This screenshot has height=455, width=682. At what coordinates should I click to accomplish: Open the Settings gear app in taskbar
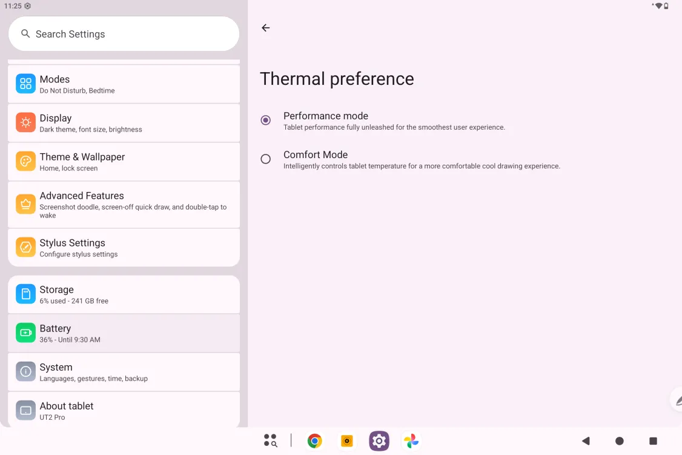(379, 441)
